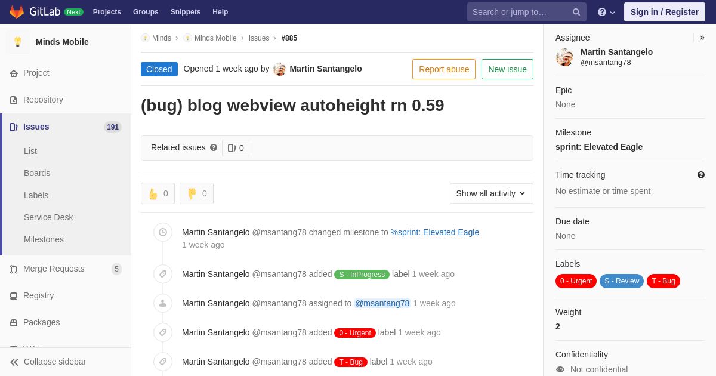Open the sprint: Elevated Eagle milestone link
716x376 pixels.
coord(599,147)
